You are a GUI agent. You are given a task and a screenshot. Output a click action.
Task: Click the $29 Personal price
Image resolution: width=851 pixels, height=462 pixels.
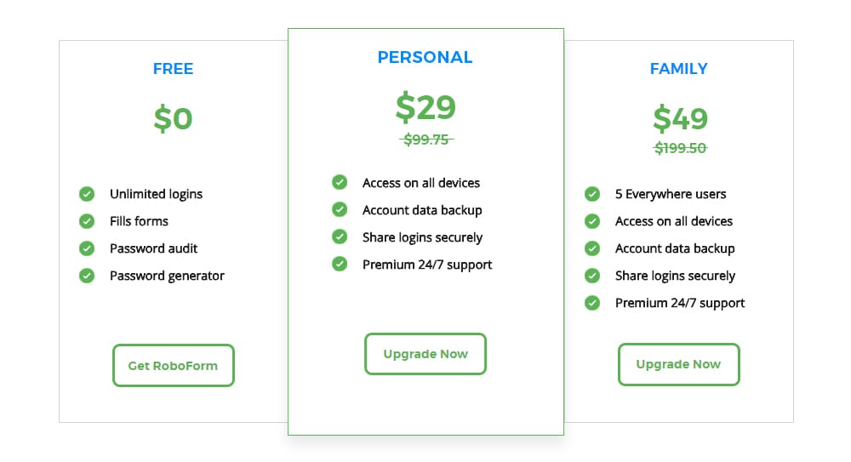coord(425,107)
